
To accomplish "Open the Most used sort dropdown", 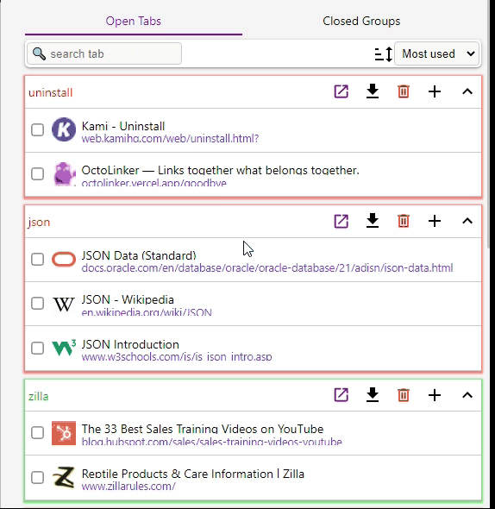I will [x=437, y=53].
